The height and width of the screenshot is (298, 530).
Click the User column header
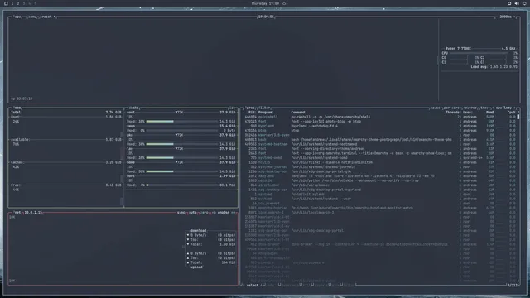[x=467, y=113]
